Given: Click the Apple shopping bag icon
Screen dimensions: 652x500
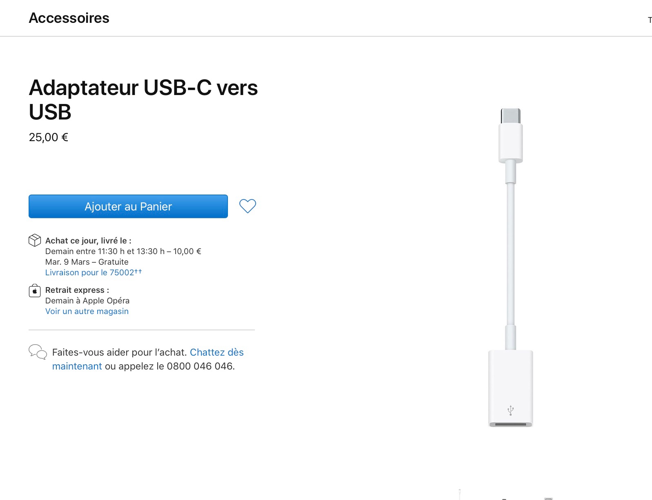Looking at the screenshot, I should tap(35, 290).
